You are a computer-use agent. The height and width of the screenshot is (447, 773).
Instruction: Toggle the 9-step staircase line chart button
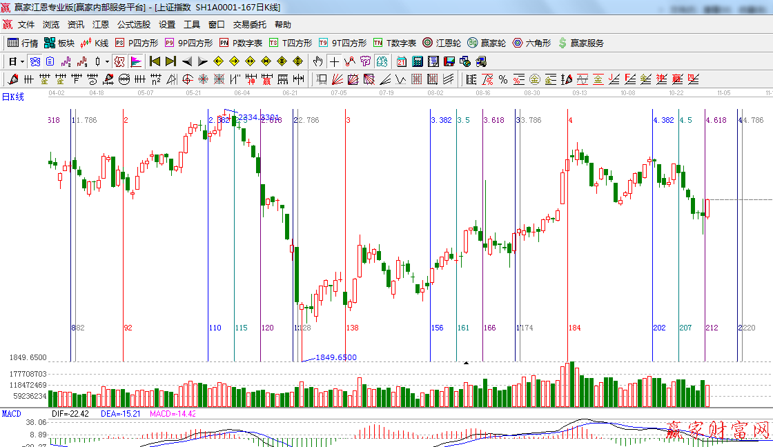pyautogui.click(x=83, y=61)
